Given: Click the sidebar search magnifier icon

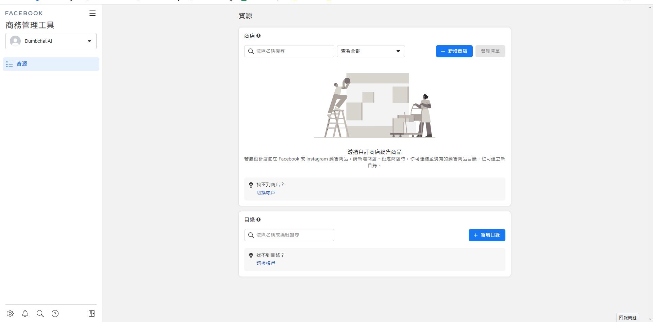Looking at the screenshot, I should click(40, 314).
